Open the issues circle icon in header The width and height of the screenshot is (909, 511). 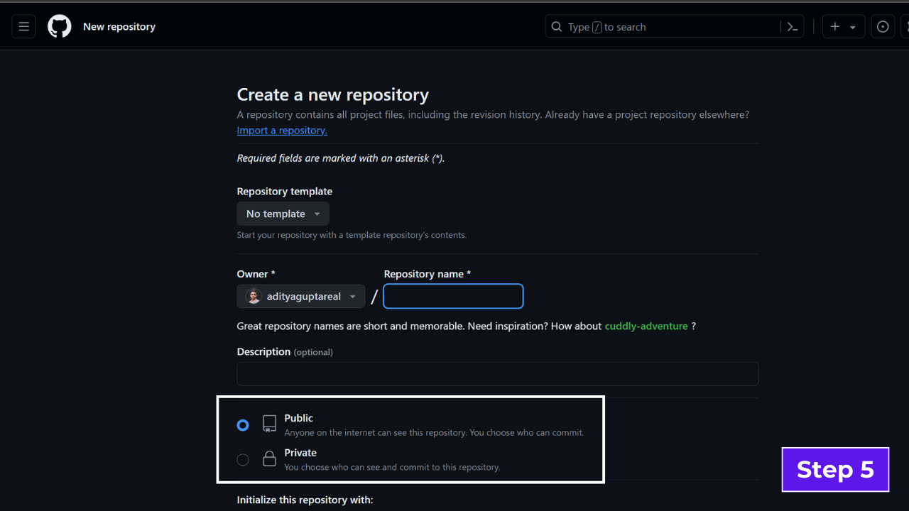click(x=883, y=27)
